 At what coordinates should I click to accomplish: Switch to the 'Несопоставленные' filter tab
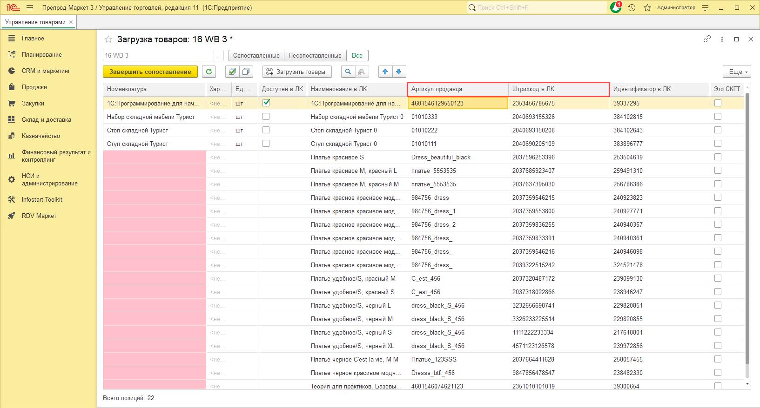point(315,56)
